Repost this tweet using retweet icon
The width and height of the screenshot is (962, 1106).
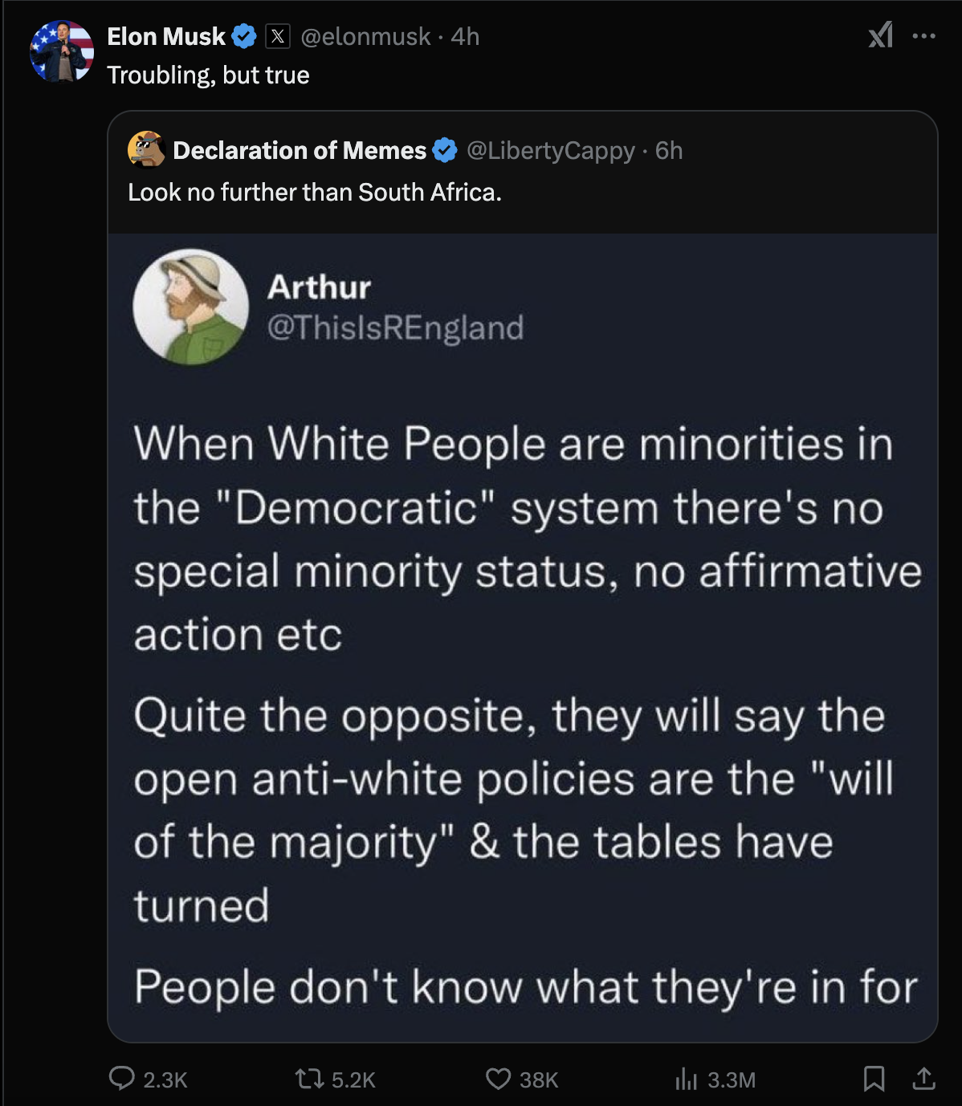tap(308, 1078)
